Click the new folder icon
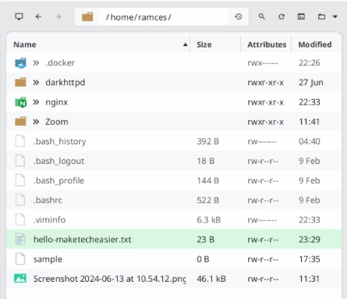This screenshot has height=299, width=347. pos(321,17)
